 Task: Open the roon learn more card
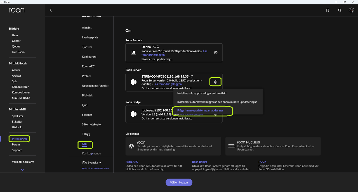pyautogui.click(x=173, y=146)
